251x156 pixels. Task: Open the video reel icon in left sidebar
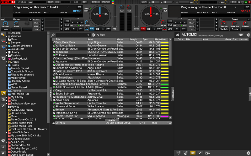(3, 100)
